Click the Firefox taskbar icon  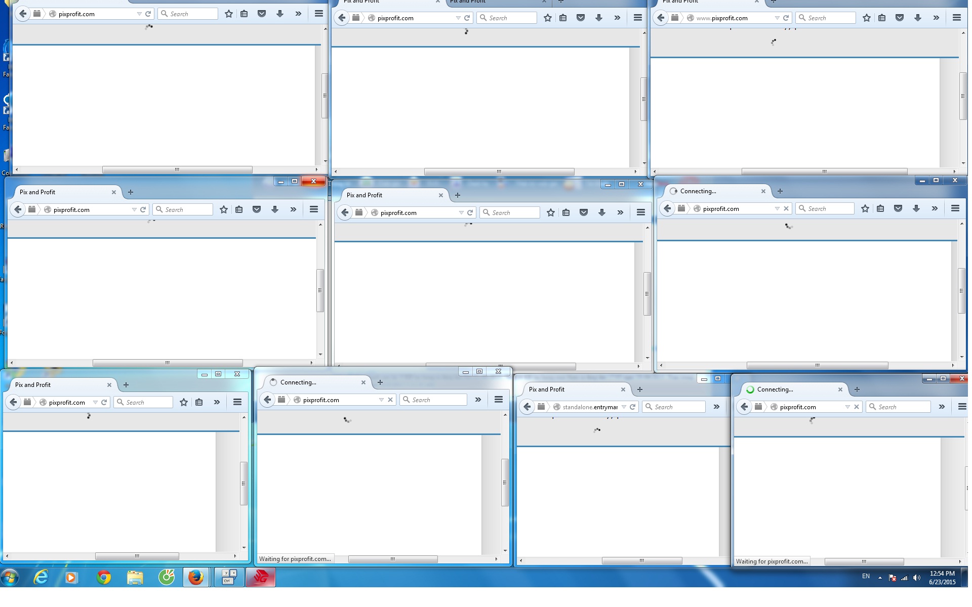coord(196,577)
